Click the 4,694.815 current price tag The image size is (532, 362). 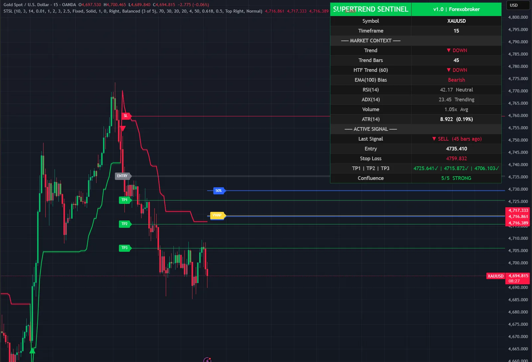coord(518,276)
